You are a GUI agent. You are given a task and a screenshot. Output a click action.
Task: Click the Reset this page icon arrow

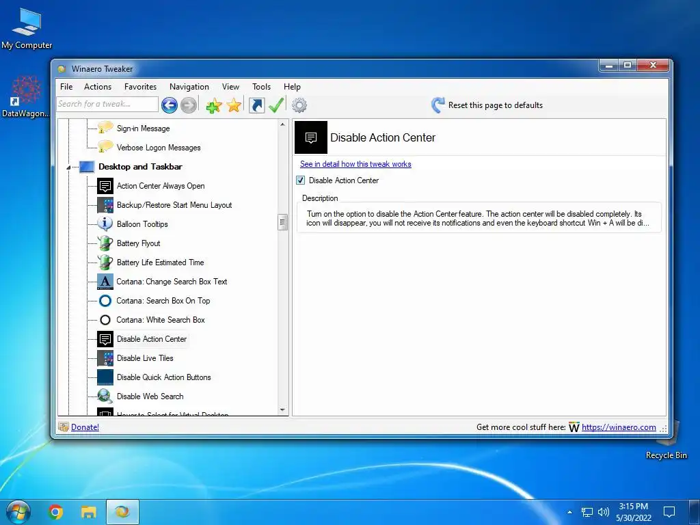click(x=437, y=105)
